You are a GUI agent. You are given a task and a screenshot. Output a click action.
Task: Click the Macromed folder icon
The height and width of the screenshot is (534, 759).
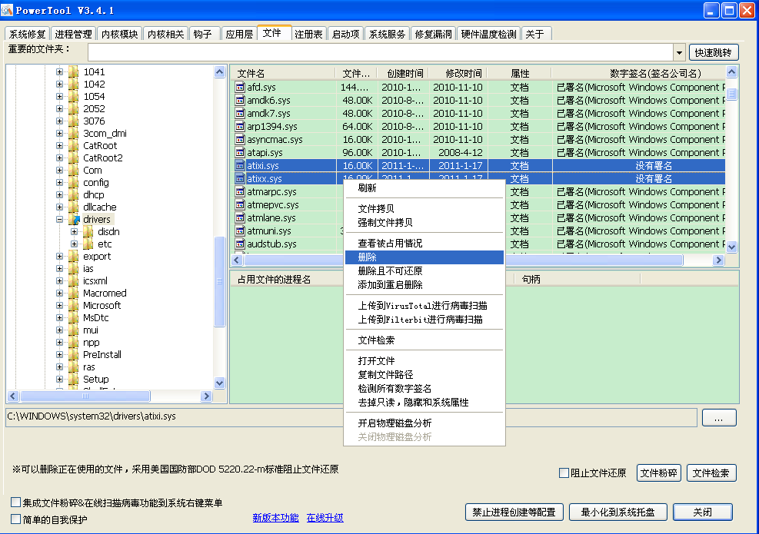click(74, 294)
